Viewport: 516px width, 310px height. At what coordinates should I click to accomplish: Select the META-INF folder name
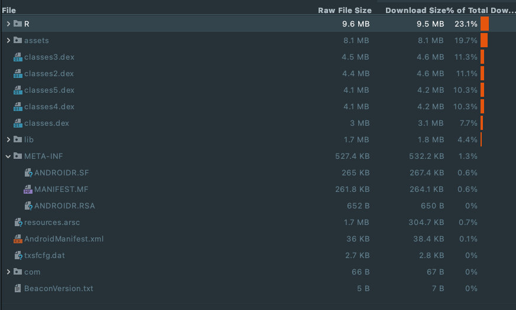43,156
